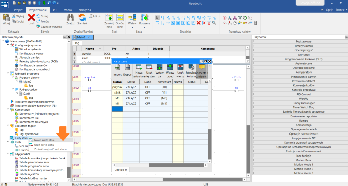Collapse the Komentarze tree node
Viewport: 348px width, 186px height.
[8, 109]
